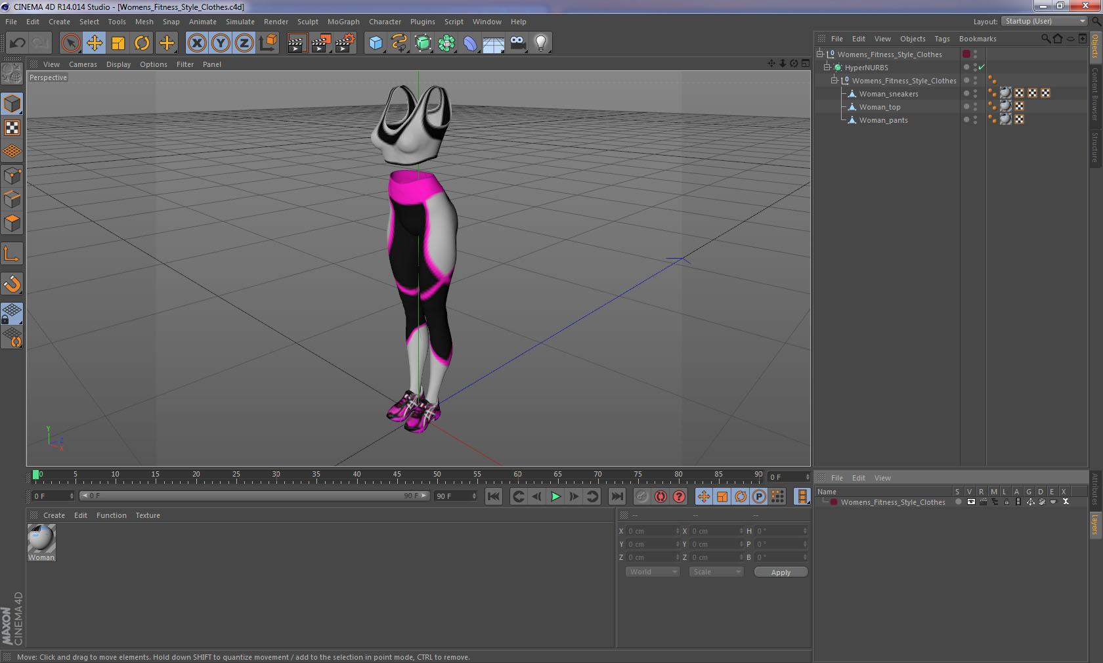Screen dimensions: 1103x663
Task: Toggle HyperNURBS enable checkmark
Action: 982,67
